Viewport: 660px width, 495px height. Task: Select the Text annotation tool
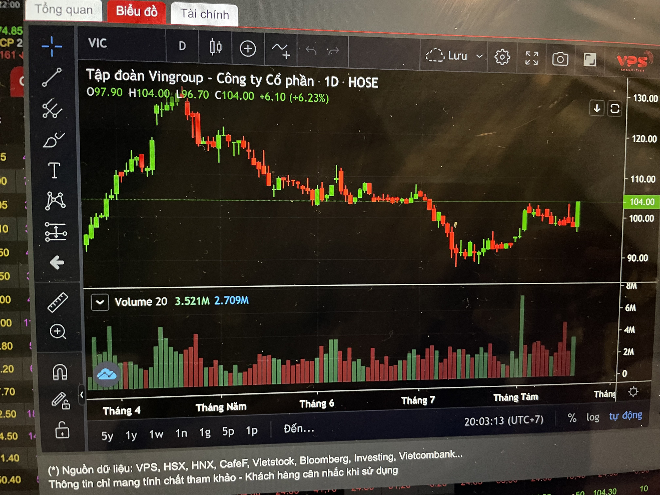(54, 170)
